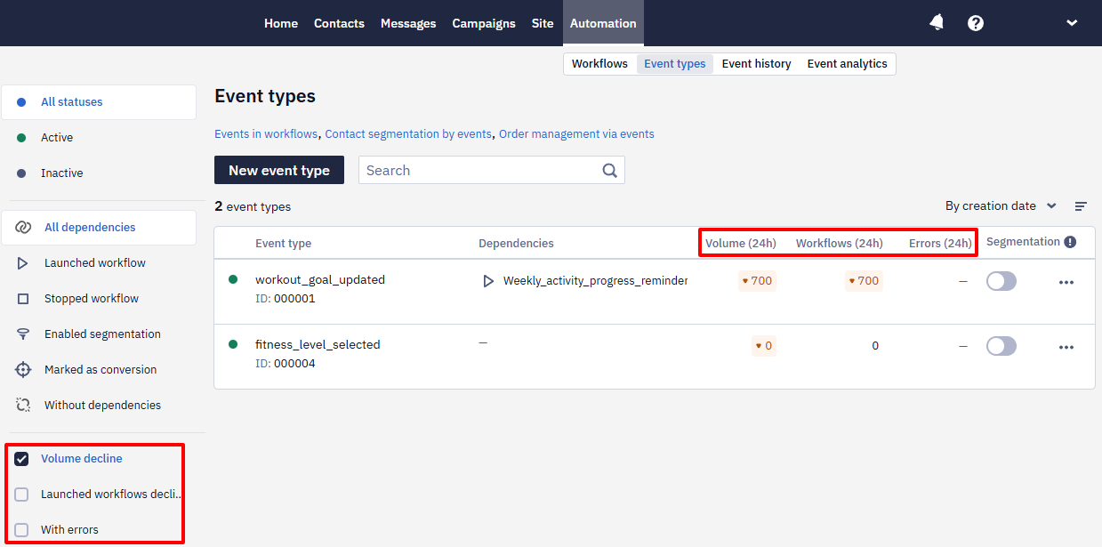
Task: Click the search magnifier icon
Action: tap(609, 171)
